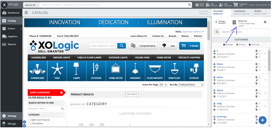Open the Brands link

[x=172, y=36]
